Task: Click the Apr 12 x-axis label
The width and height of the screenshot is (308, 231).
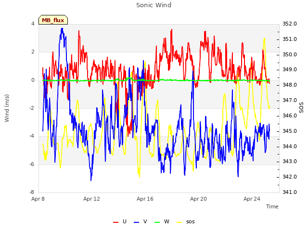Action: (x=91, y=199)
